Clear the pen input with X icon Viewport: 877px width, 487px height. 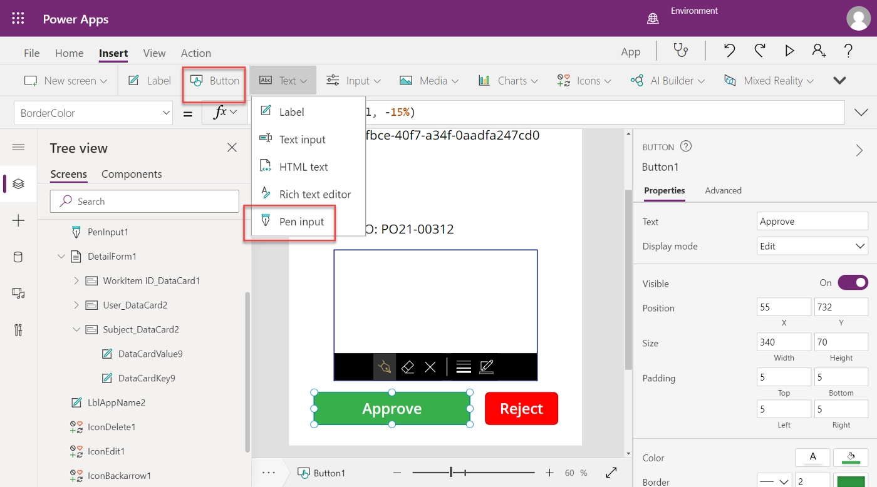tap(430, 367)
